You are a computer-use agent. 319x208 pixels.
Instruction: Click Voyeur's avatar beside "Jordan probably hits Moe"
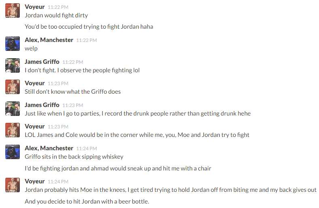click(x=13, y=185)
